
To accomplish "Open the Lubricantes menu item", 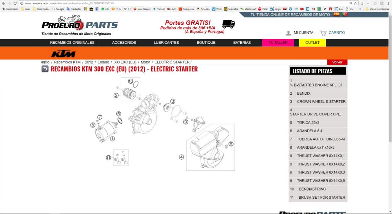I will click(x=166, y=43).
